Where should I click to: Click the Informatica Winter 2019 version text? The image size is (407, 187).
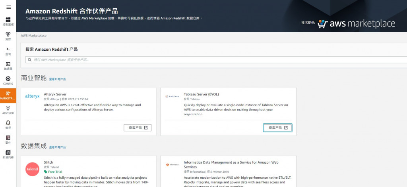click(x=218, y=172)
